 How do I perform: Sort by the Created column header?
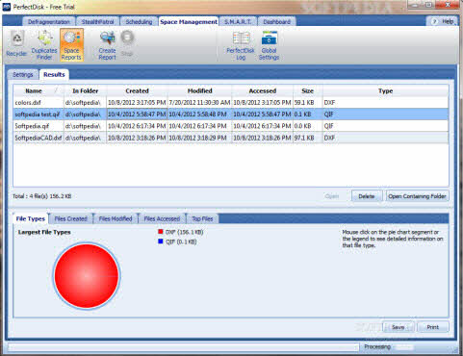(x=137, y=90)
